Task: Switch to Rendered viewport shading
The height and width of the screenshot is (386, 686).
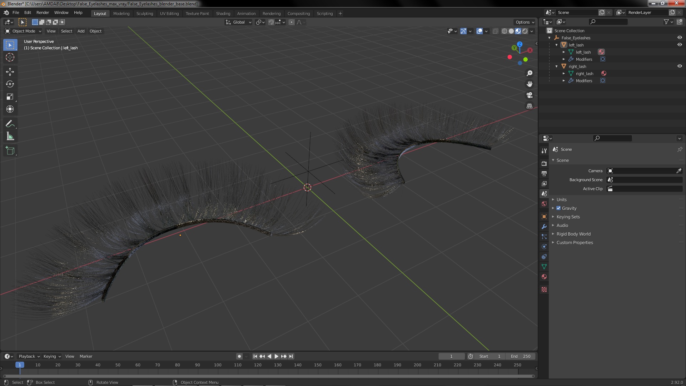Action: (525, 31)
